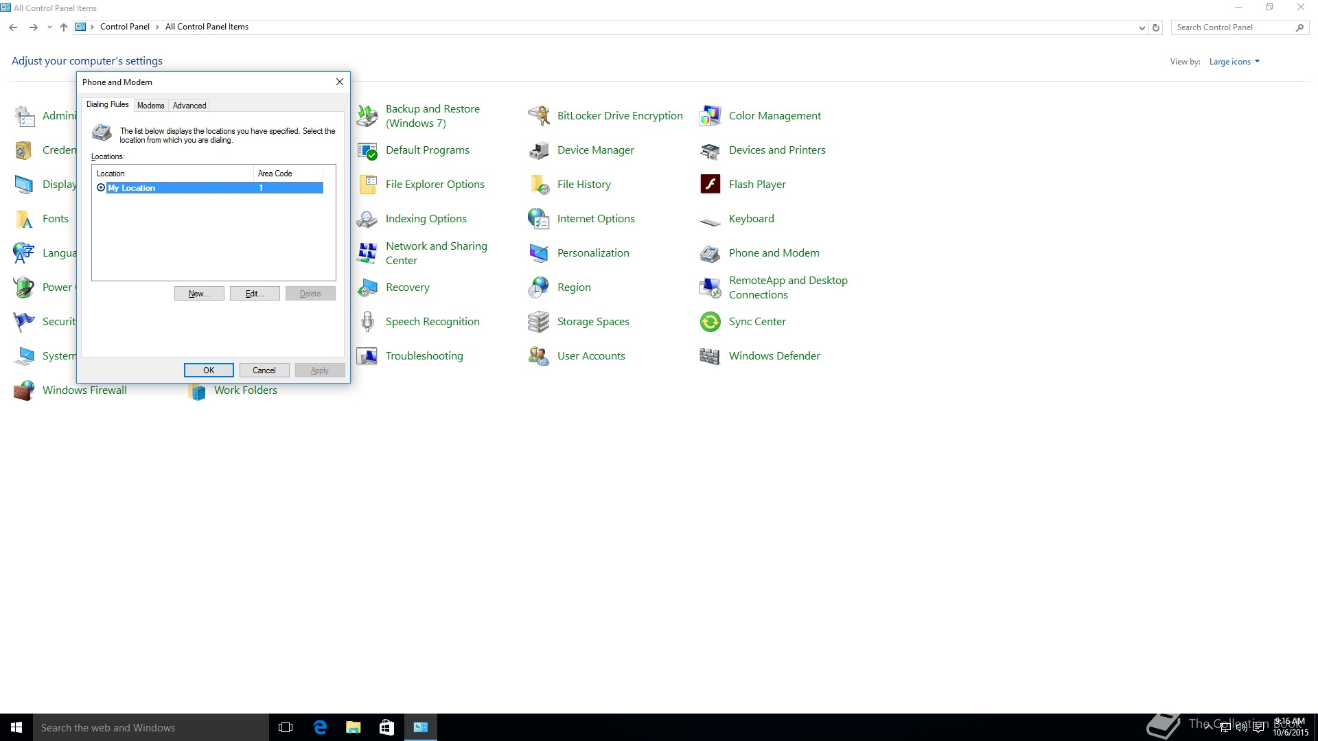Open the Sync Center icon
Screen dimensions: 1318x741
[710, 322]
